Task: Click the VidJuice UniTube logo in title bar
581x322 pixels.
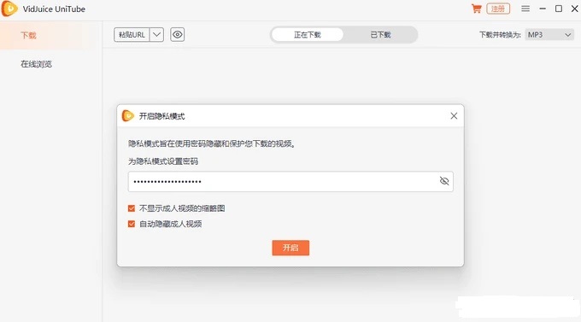Action: point(9,9)
